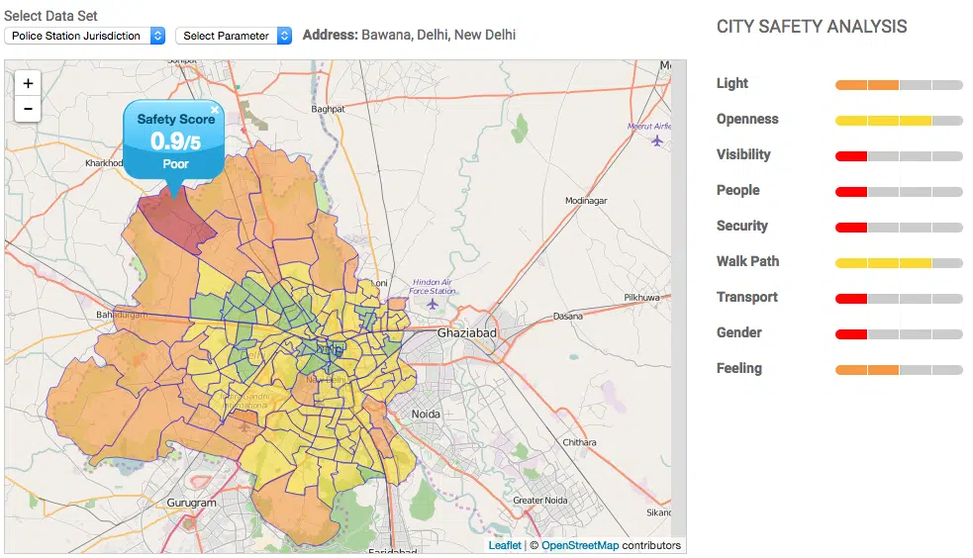Image resolution: width=973 pixels, height=558 pixels.
Task: Click the Meerut Airfield airplane icon
Action: (x=657, y=140)
